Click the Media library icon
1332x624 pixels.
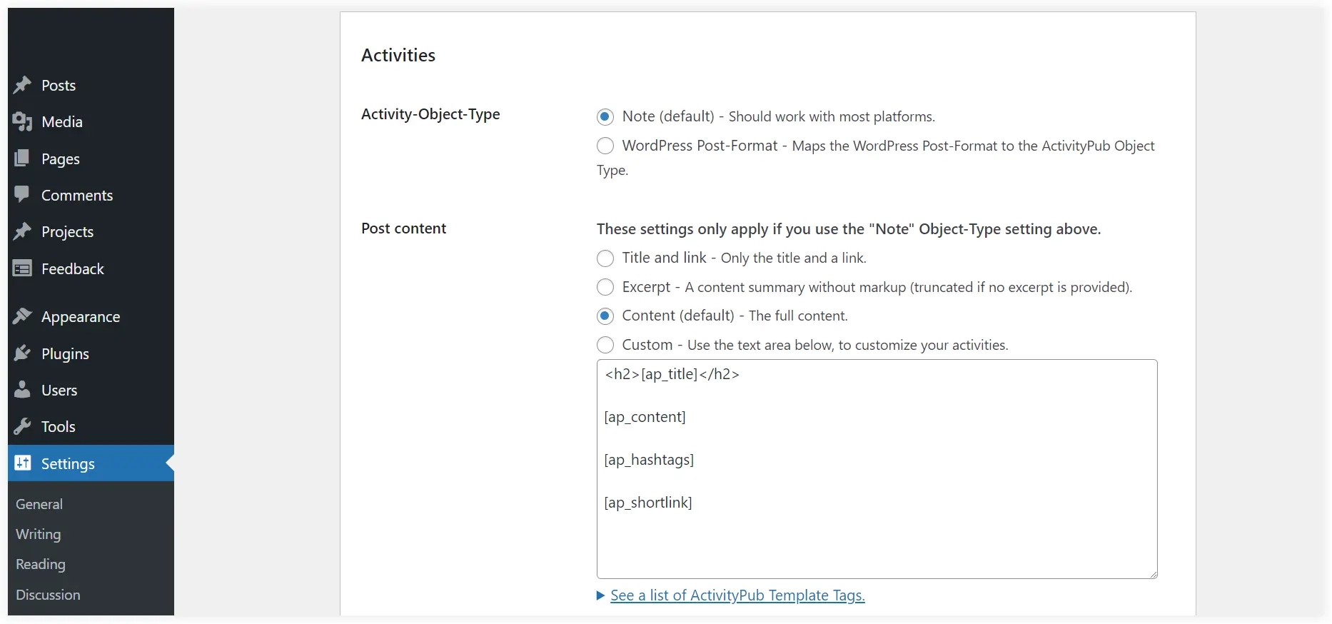pyautogui.click(x=22, y=122)
